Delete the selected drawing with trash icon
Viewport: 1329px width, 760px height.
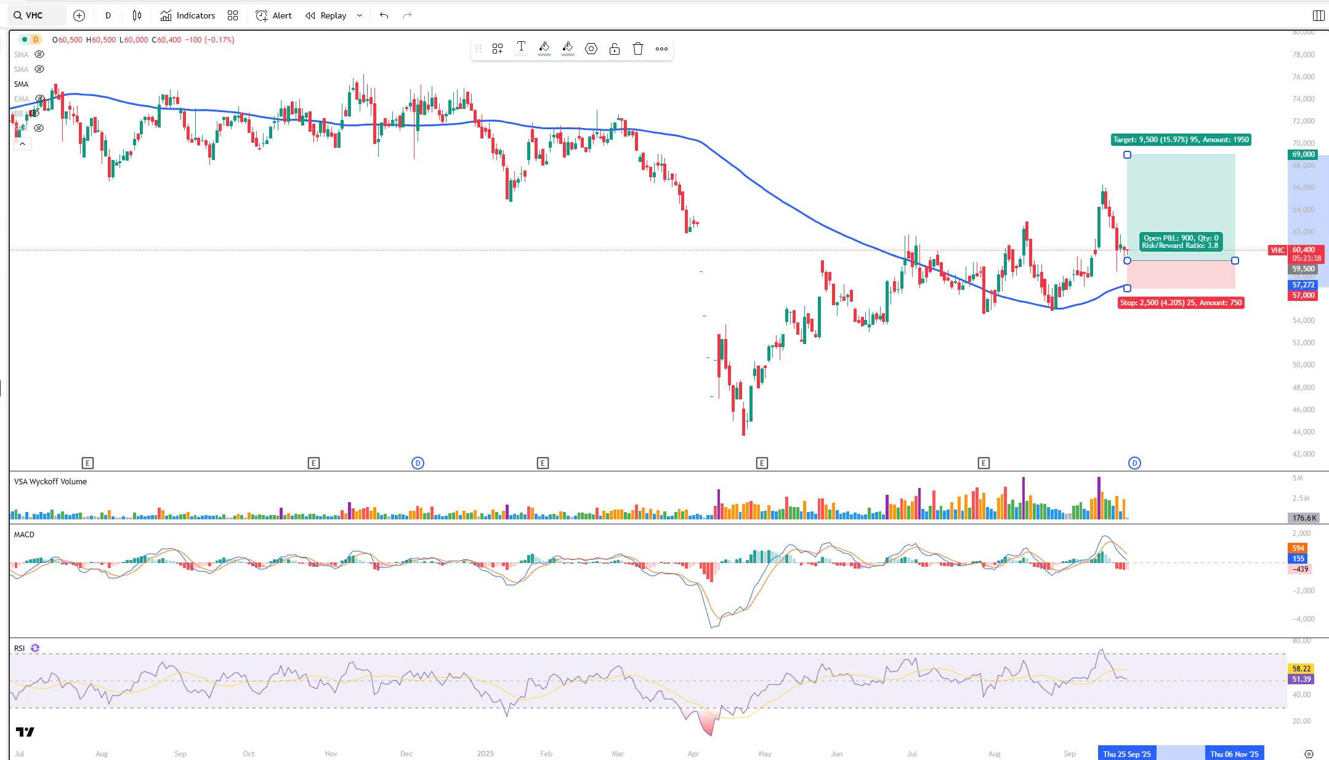point(638,49)
